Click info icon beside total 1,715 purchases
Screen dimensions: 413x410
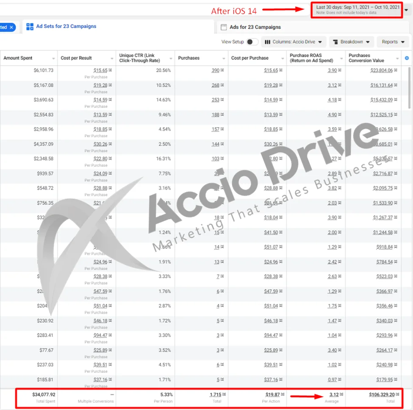point(224,395)
